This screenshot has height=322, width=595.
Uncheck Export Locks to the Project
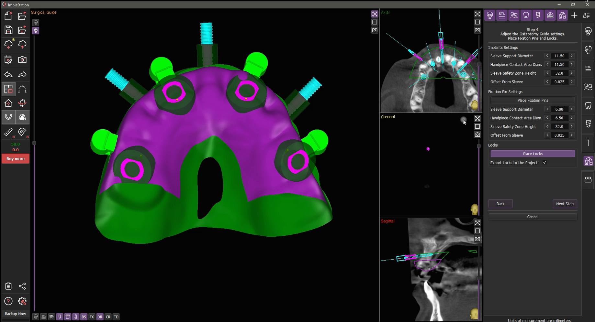(x=544, y=163)
